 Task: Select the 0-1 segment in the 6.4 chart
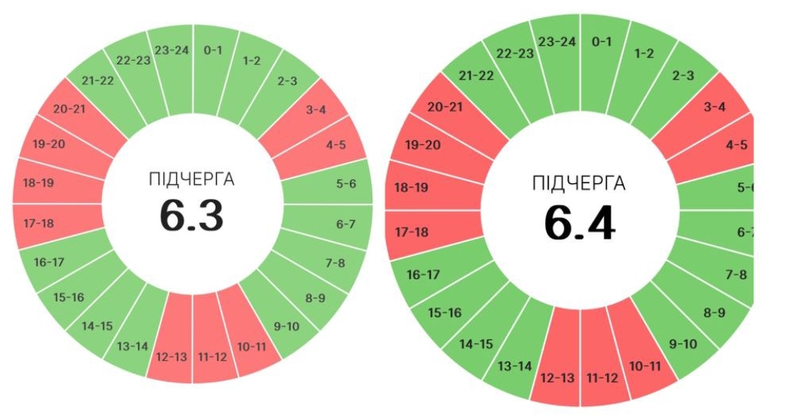coord(602,42)
